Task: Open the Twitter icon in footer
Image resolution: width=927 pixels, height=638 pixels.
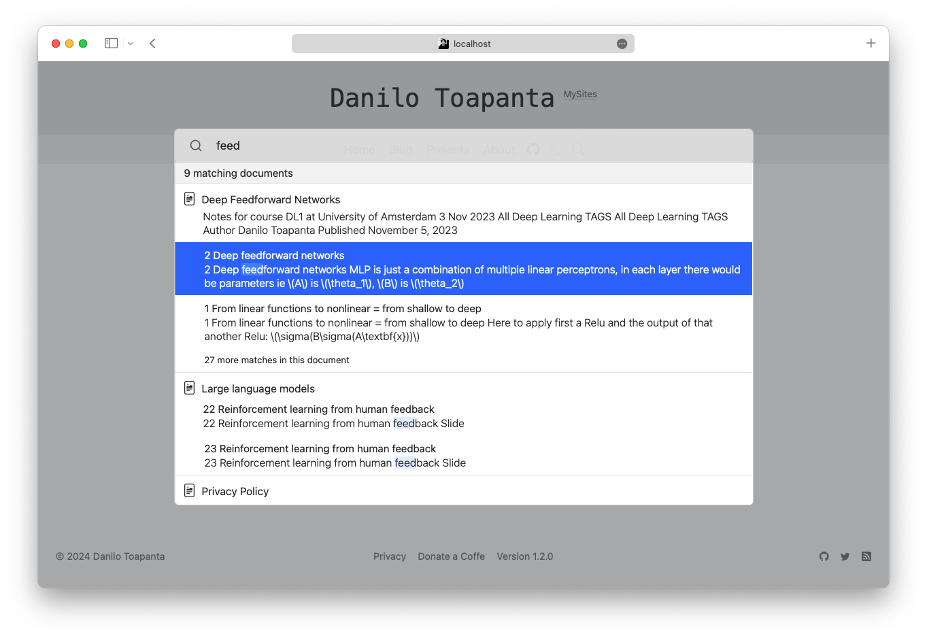Action: click(845, 556)
